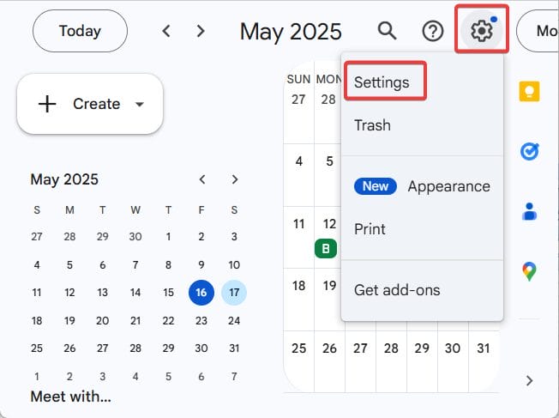
Task: Select May 8 in mini calendar
Action: [168, 265]
